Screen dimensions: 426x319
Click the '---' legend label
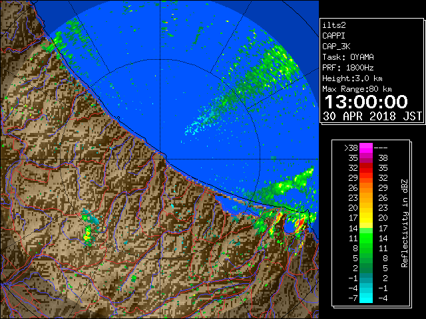click(x=381, y=148)
